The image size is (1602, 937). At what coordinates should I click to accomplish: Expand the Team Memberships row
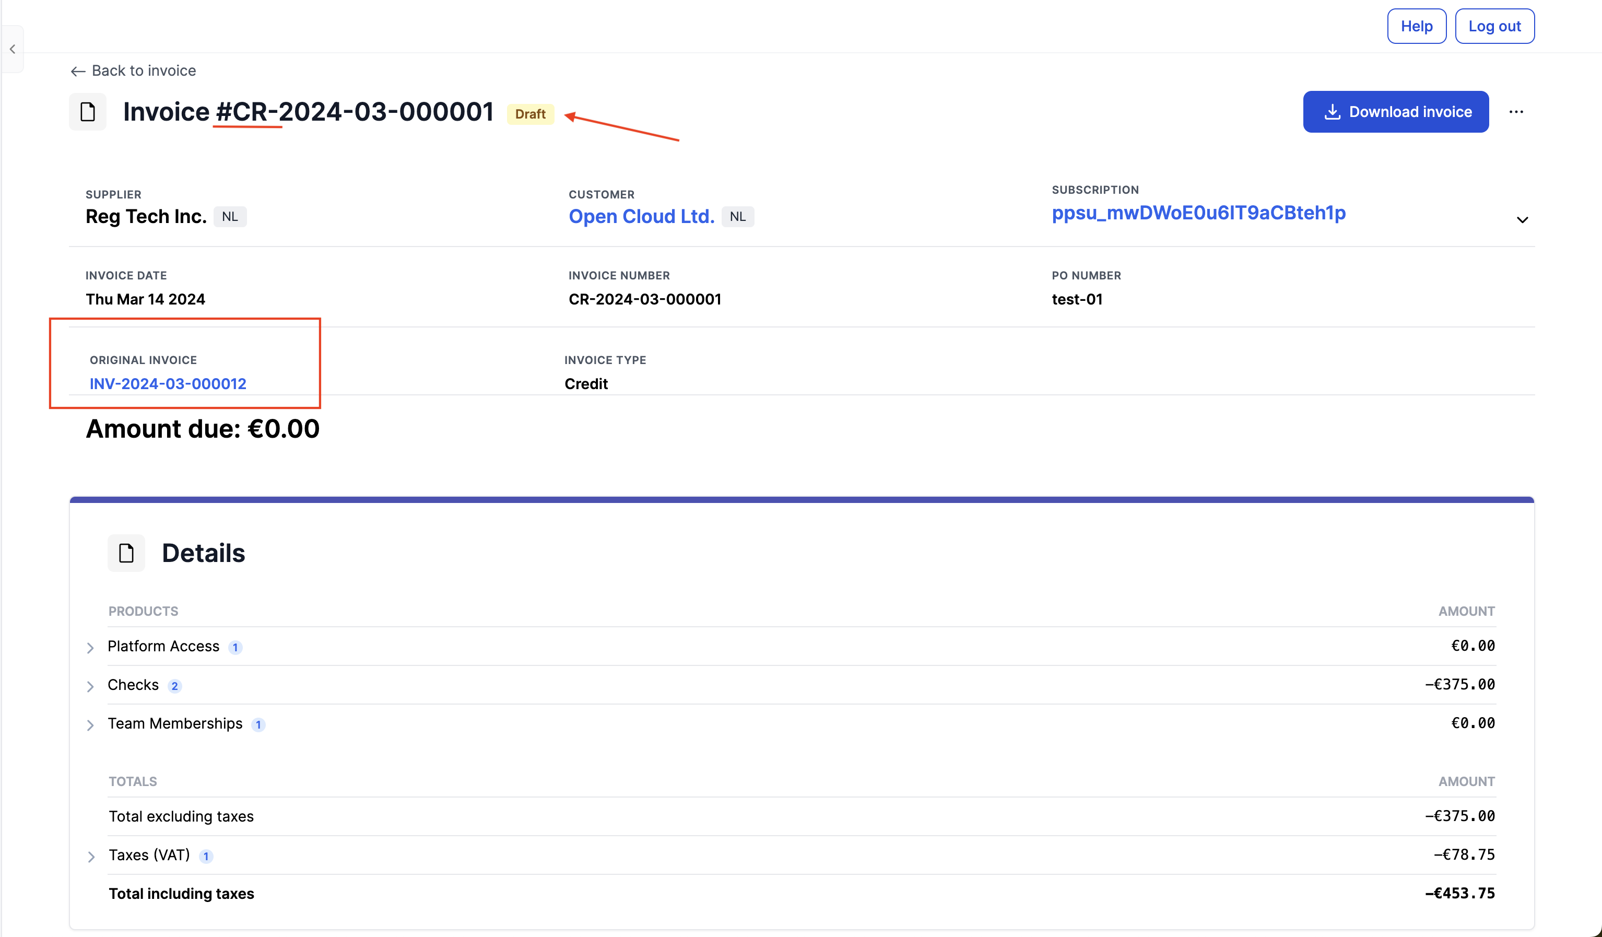[x=90, y=725]
